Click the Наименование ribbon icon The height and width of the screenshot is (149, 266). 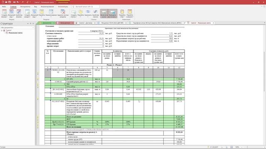point(51,13)
